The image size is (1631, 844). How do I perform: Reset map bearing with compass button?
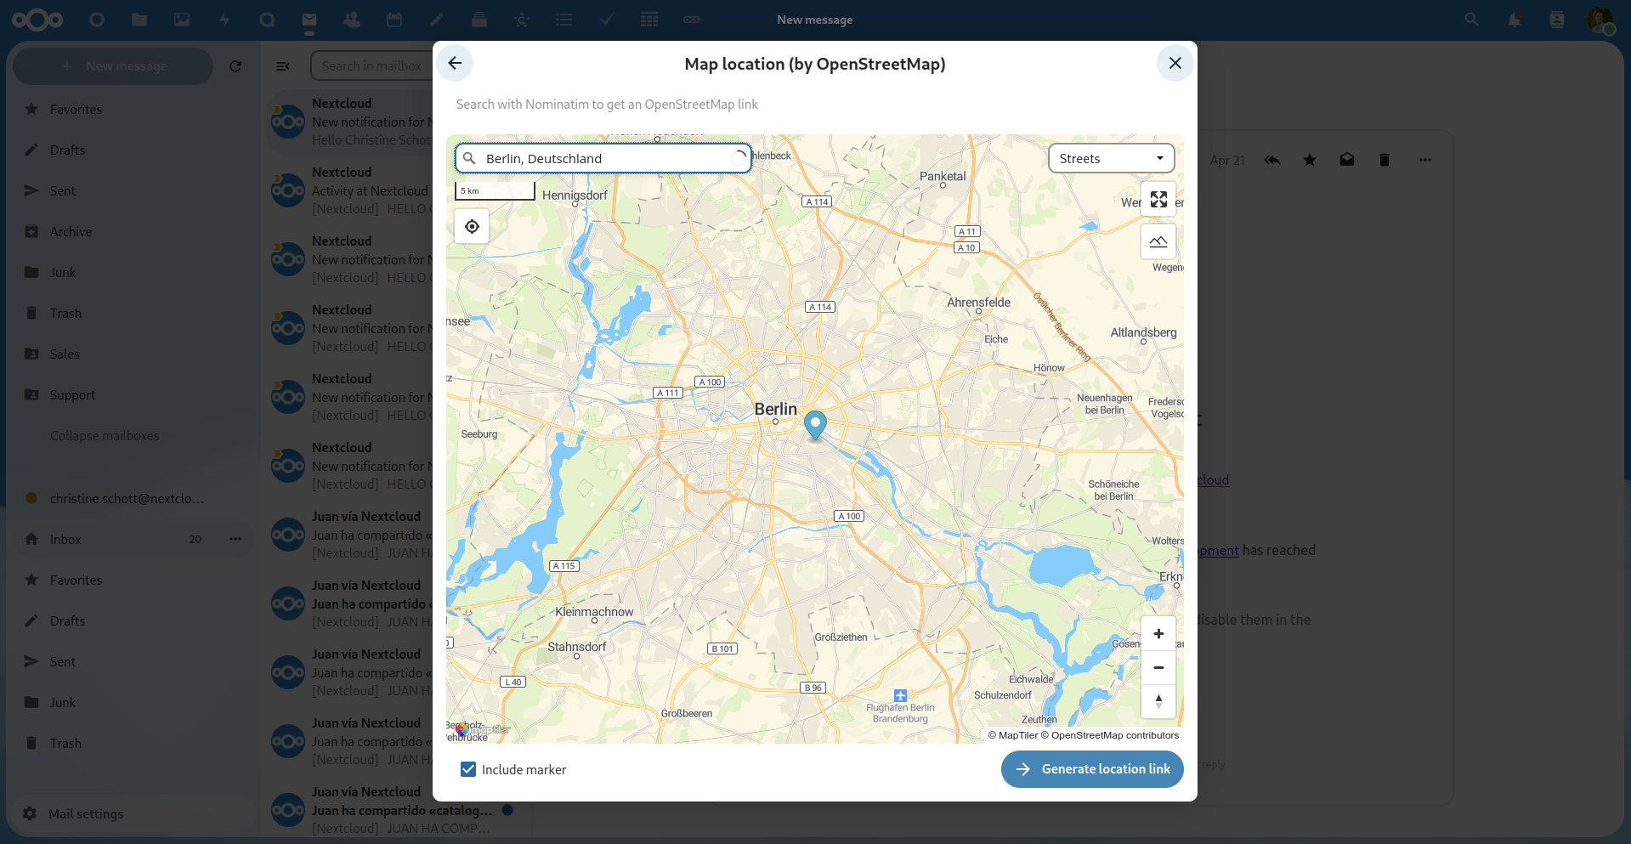(x=1158, y=702)
